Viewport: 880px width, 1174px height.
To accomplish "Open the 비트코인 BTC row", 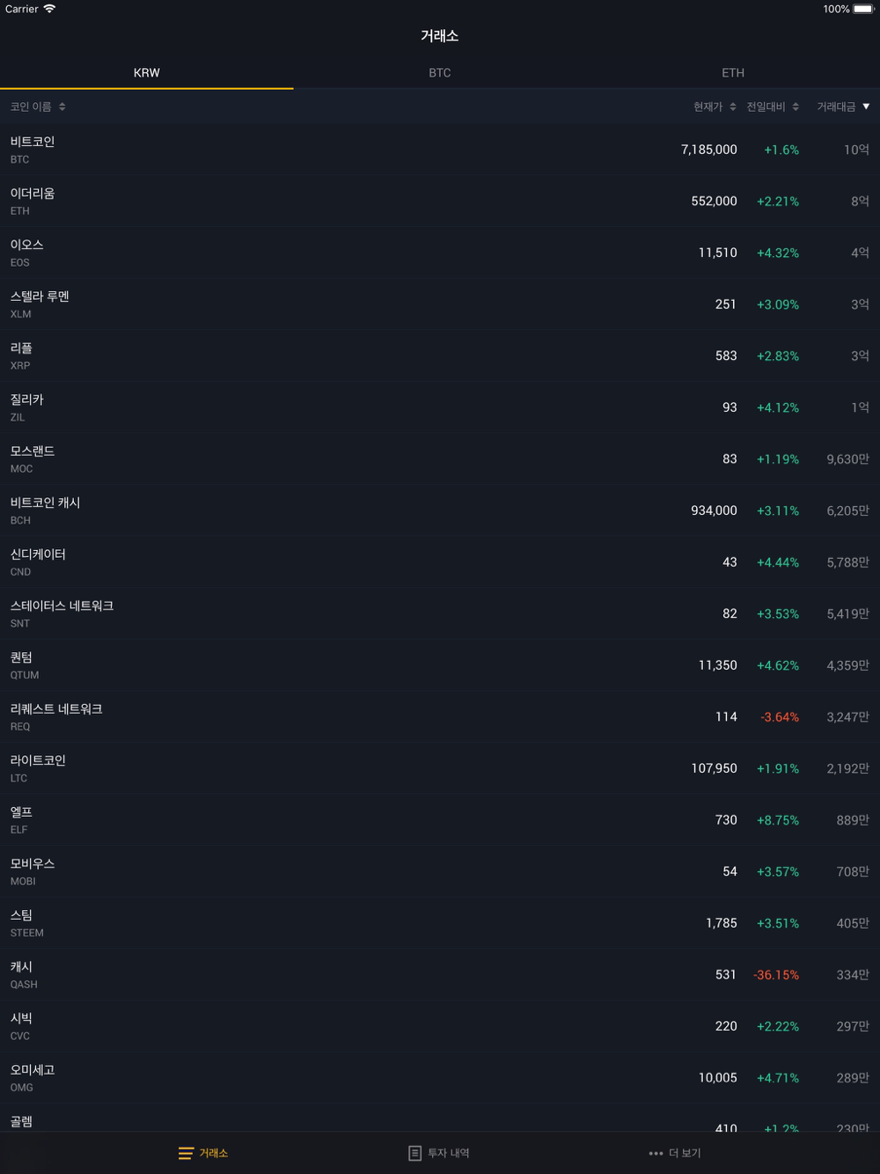I will [x=440, y=150].
